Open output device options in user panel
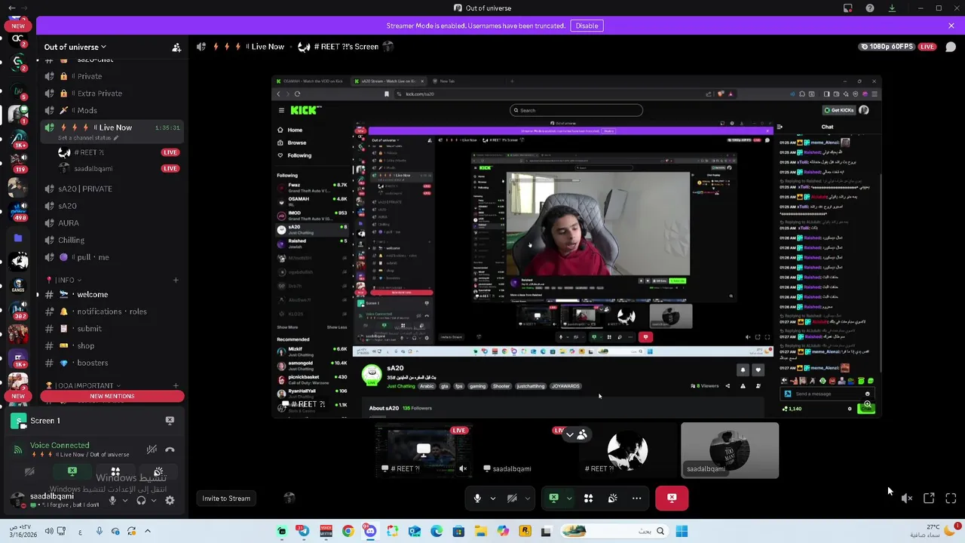This screenshot has height=543, width=965. point(153,500)
